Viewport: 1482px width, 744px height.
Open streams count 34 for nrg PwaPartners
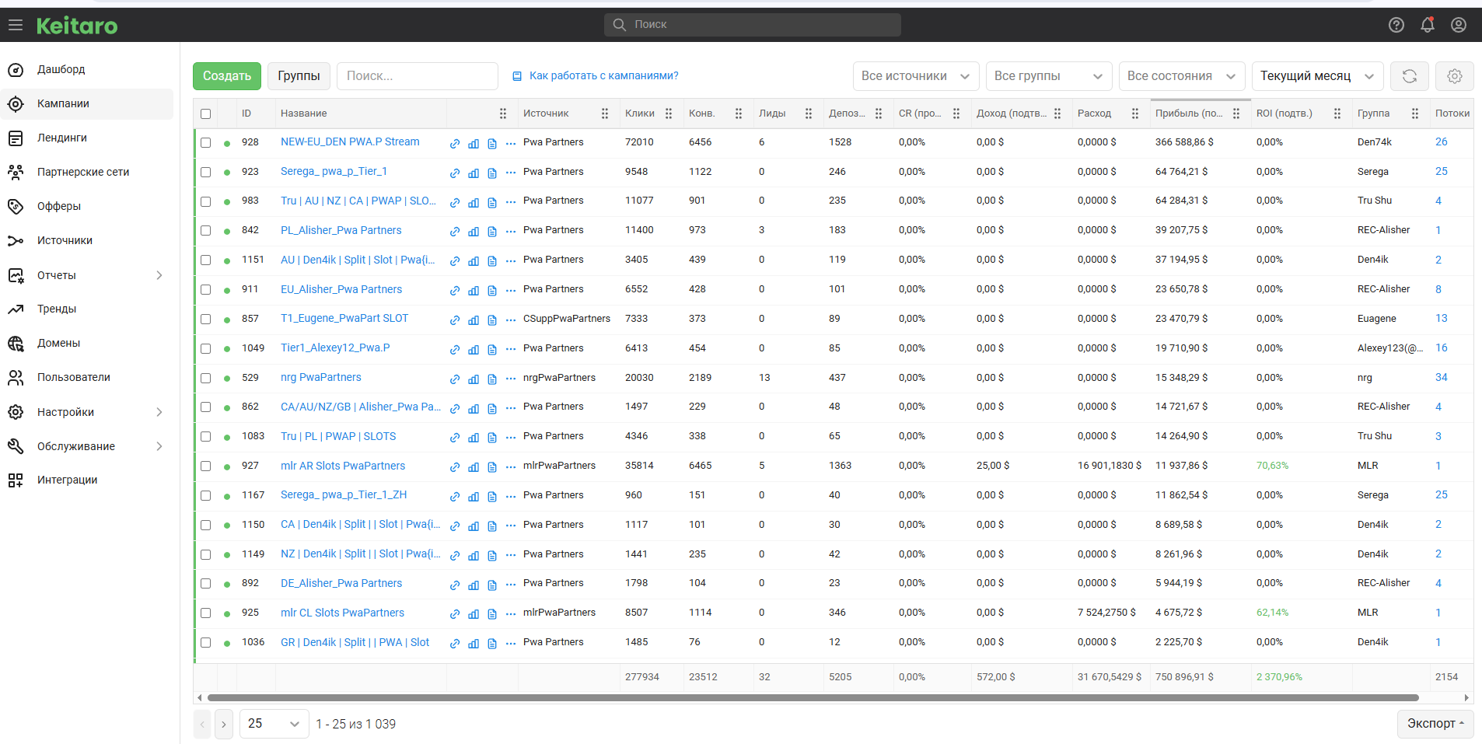(x=1442, y=378)
